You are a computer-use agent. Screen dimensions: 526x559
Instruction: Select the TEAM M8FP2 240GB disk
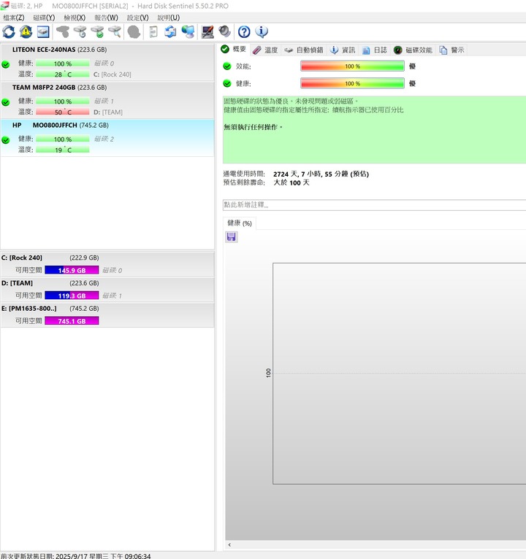(58, 87)
